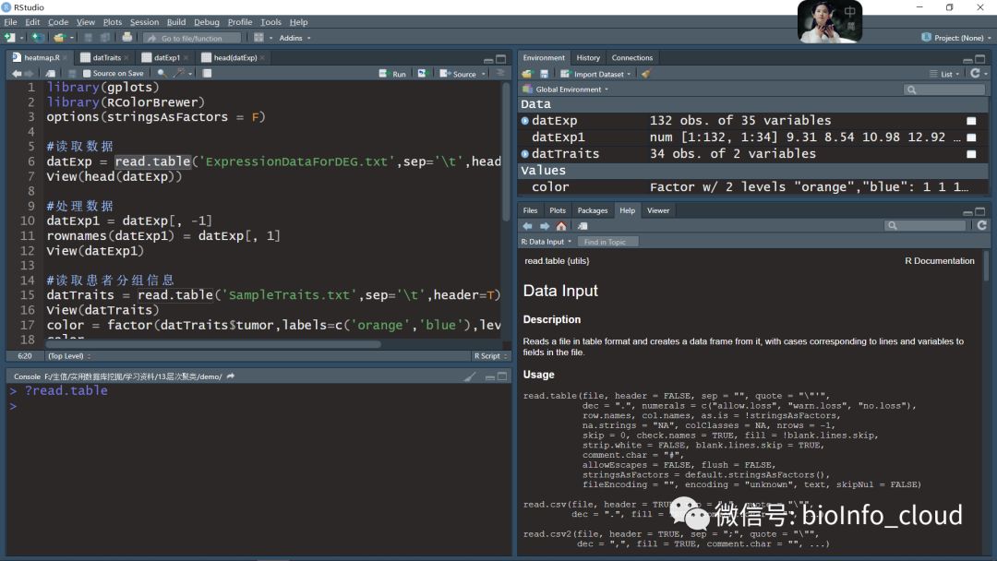Image resolution: width=997 pixels, height=561 pixels.
Task: Open the Addins dropdown
Action: pos(294,38)
